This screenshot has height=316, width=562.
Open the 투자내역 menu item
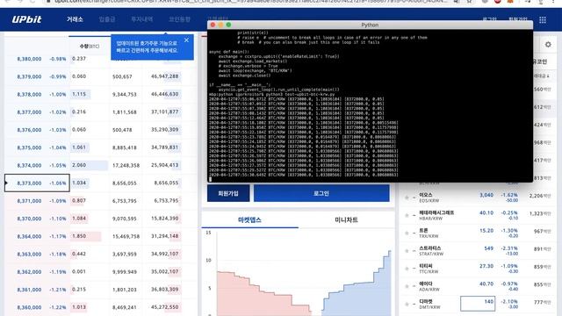coord(142,19)
